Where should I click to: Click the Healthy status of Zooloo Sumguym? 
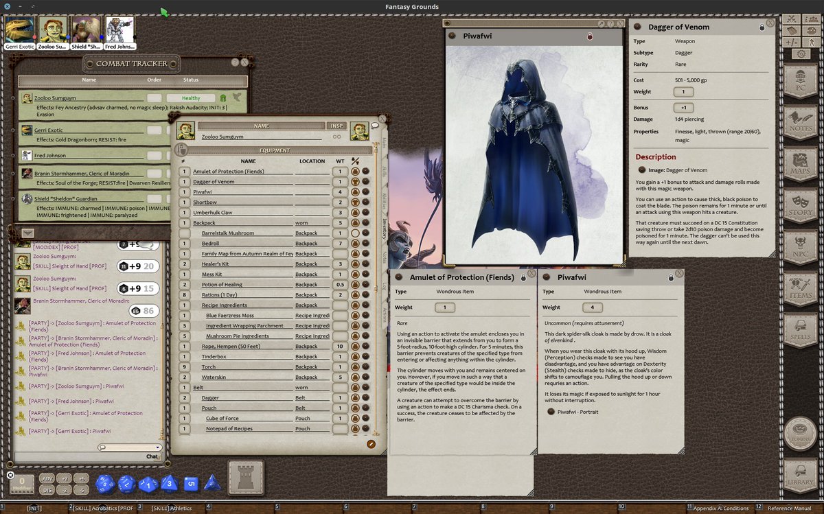click(191, 98)
